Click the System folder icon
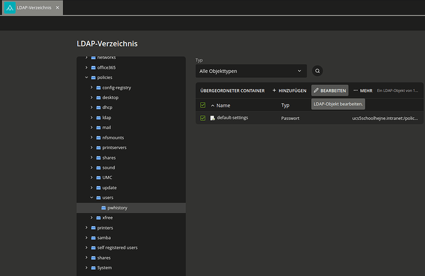The image size is (425, 276). coord(93,268)
